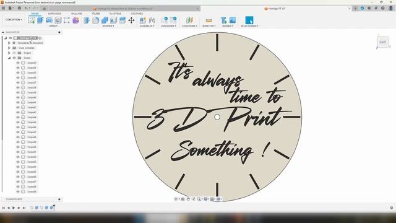Pick the rectangular pattern tool icon
The image size is (396, 223).
click(x=67, y=20)
